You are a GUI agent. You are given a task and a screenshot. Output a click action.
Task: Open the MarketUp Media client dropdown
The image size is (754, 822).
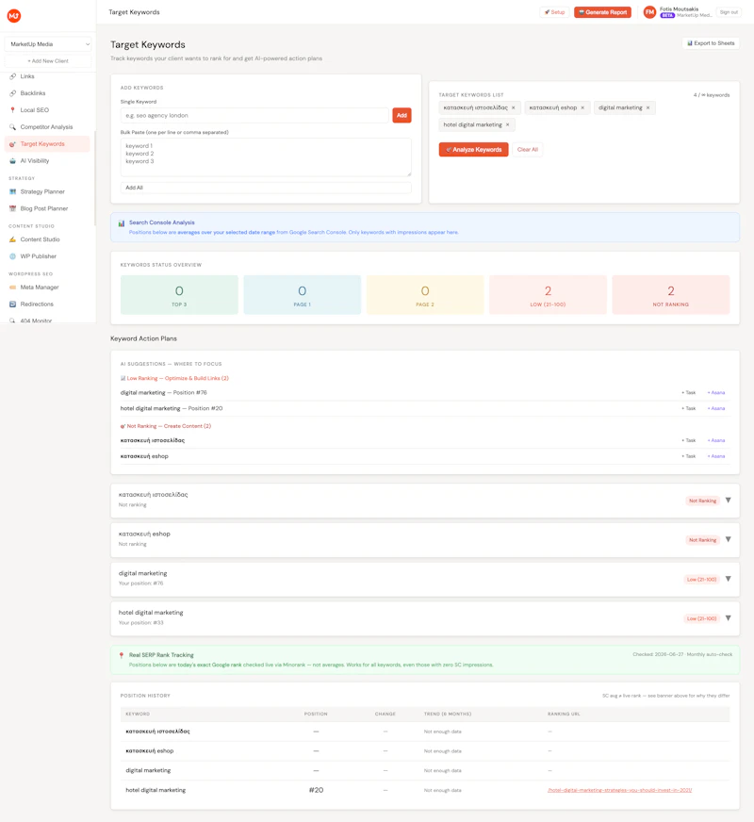click(x=48, y=44)
